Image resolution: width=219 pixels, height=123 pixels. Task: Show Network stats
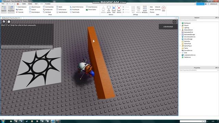(157, 7)
